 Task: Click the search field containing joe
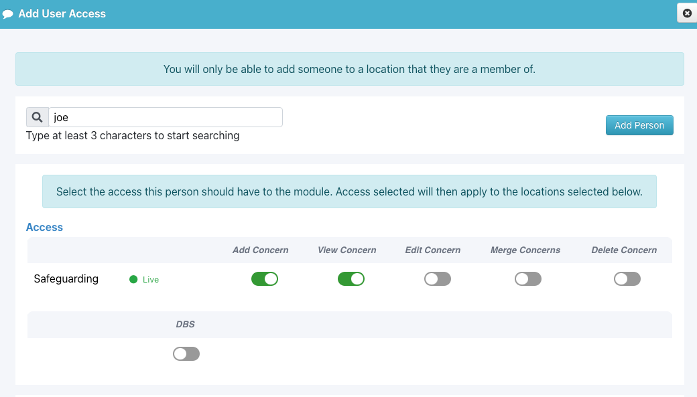[x=166, y=117]
